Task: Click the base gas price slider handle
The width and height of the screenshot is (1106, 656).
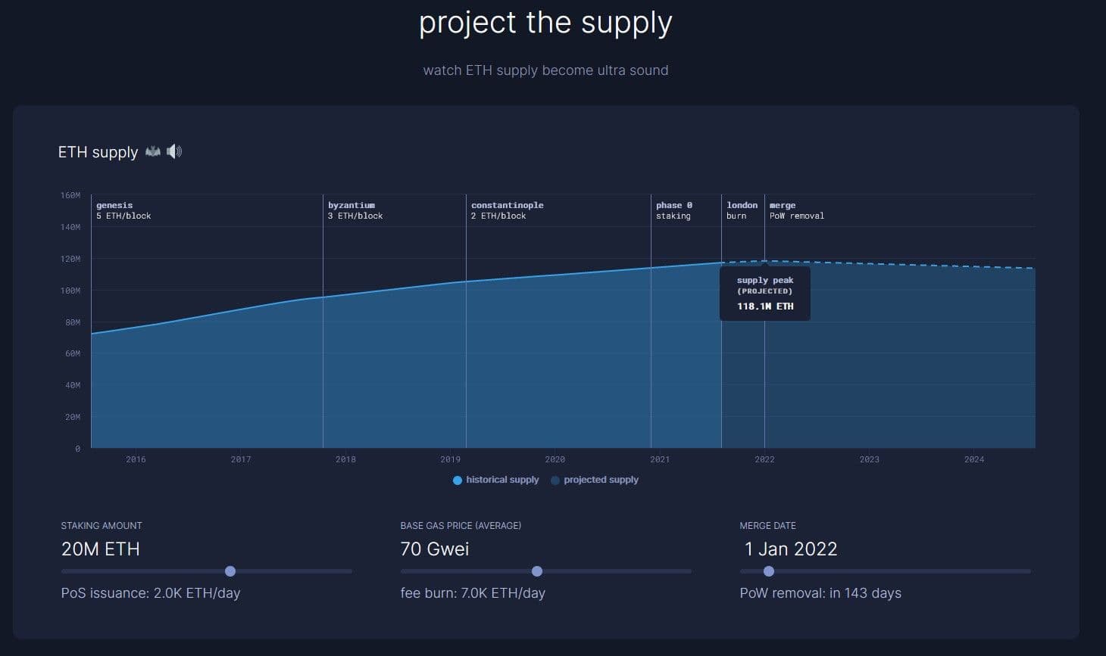Action: click(537, 571)
